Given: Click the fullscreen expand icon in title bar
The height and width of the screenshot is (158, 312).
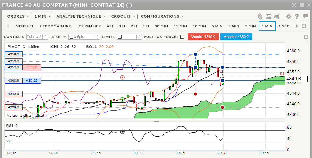Looking at the screenshot, I should coord(294,5).
